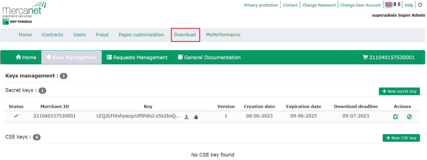The height and width of the screenshot is (160, 427).
Task: Click the Actions column header
Action: tap(402, 107)
